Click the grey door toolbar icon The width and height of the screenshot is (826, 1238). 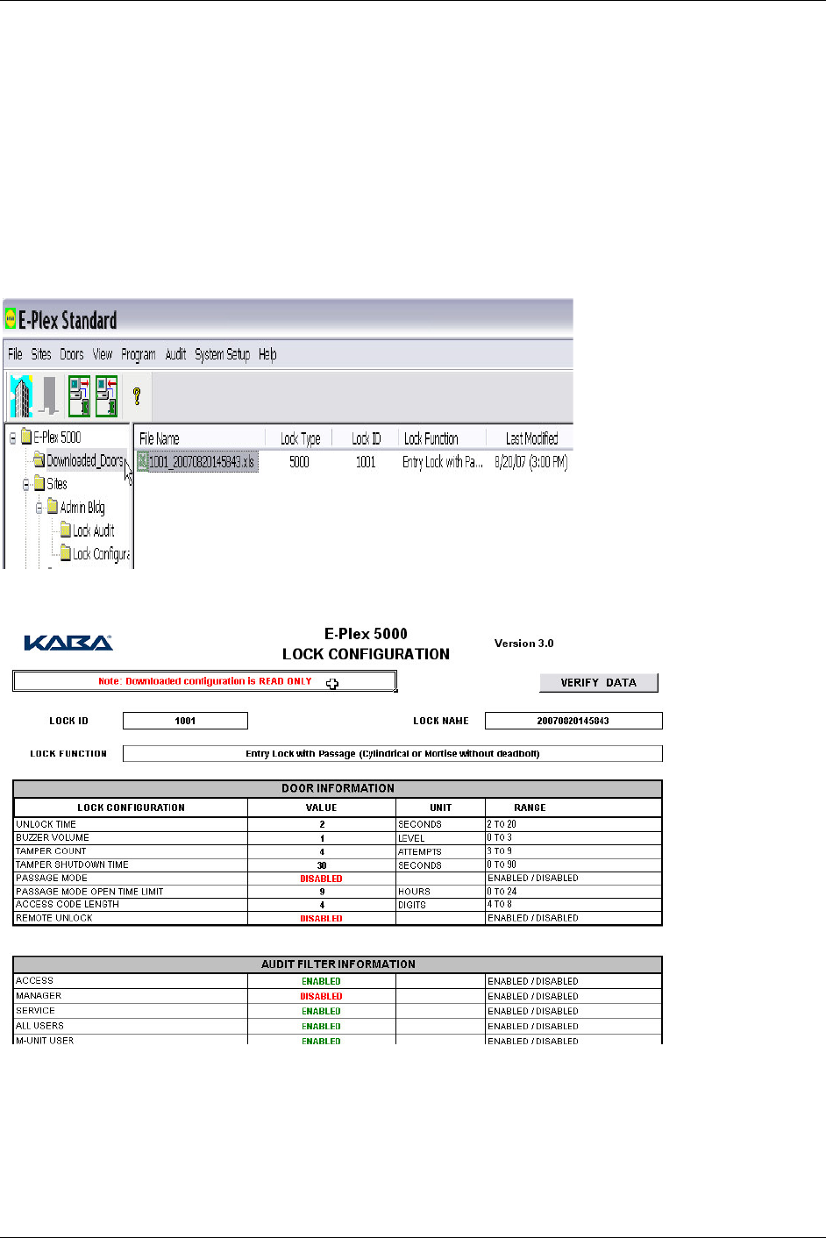pos(48,395)
